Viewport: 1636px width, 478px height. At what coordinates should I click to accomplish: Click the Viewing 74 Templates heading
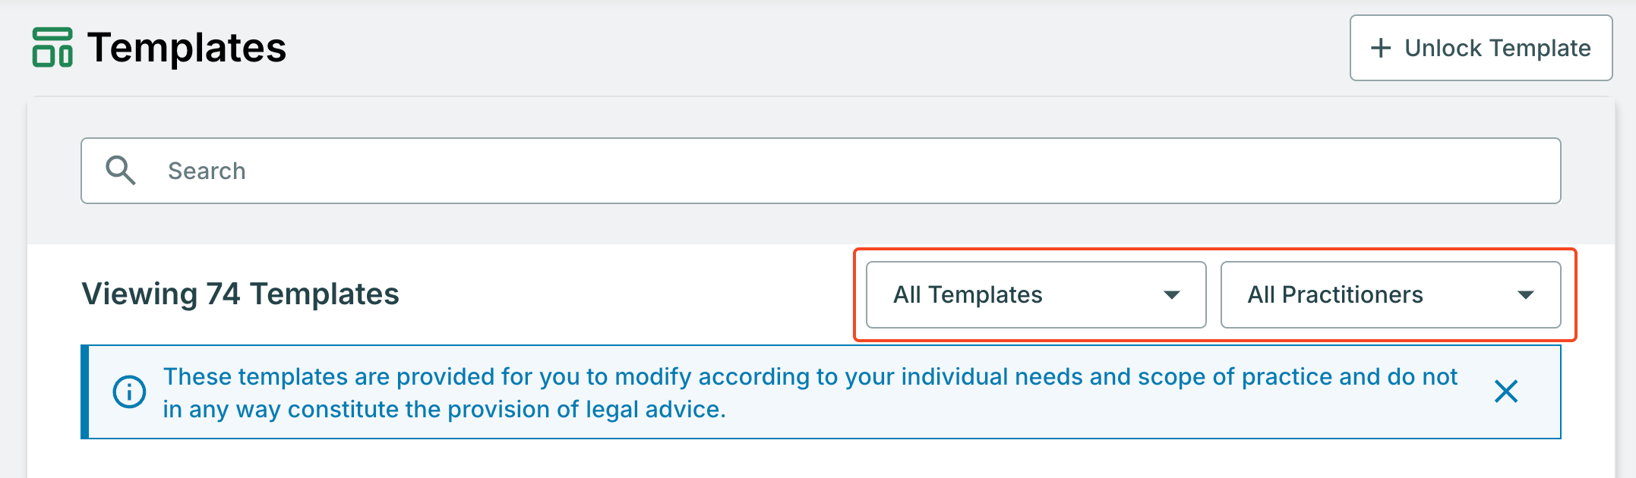(240, 294)
